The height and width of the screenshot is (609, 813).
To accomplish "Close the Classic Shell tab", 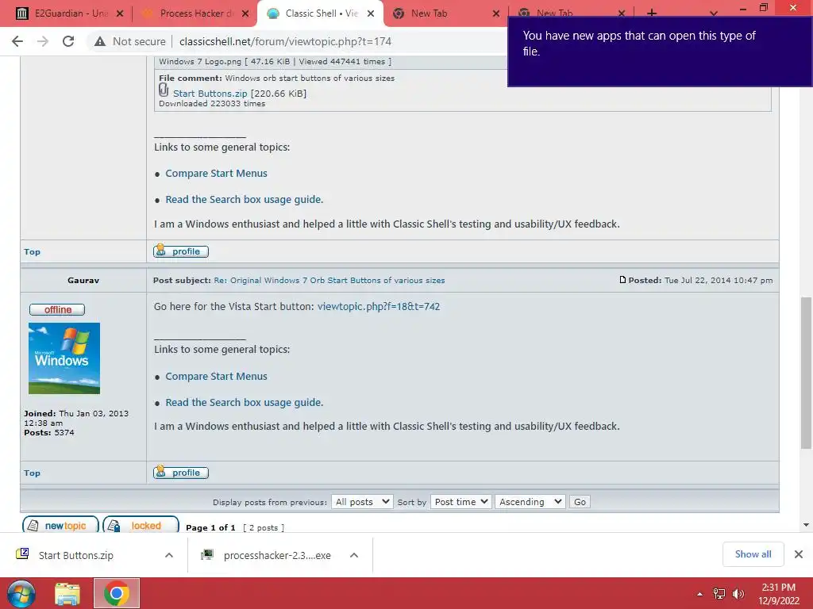I will click(371, 13).
